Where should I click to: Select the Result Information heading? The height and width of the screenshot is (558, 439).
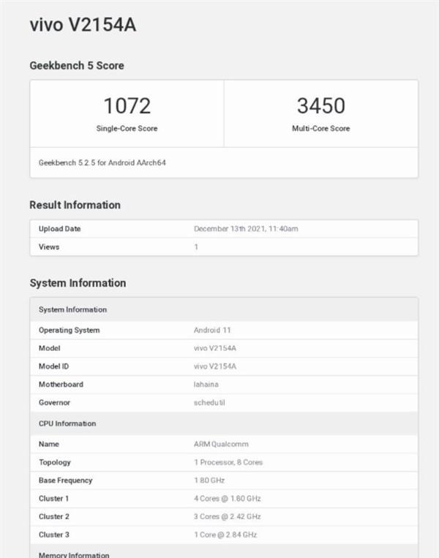coord(75,205)
